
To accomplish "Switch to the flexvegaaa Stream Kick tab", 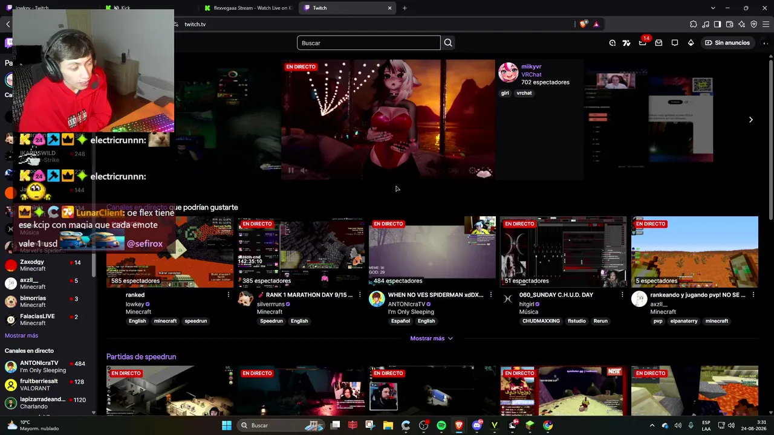I will (x=248, y=8).
